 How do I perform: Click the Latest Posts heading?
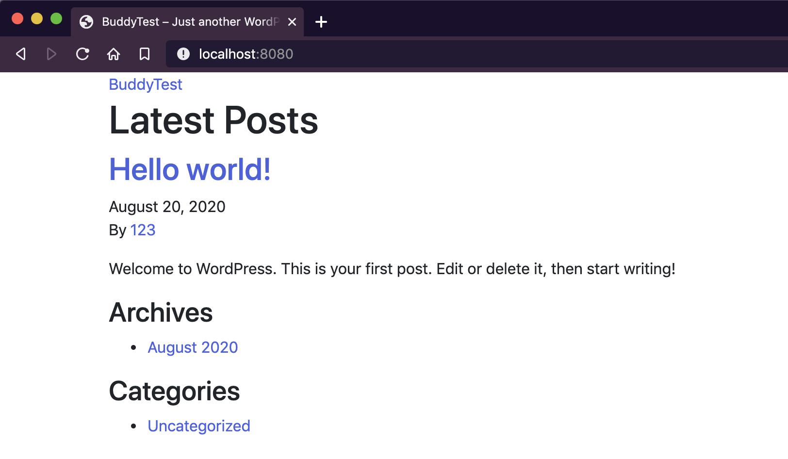coord(213,120)
